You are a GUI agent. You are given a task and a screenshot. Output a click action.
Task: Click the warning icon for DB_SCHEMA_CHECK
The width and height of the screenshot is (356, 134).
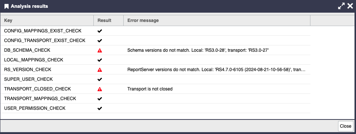(99, 50)
